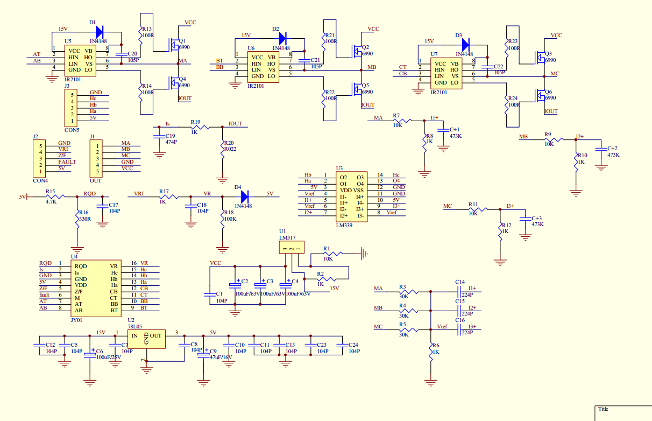The image size is (652, 421).
Task: Select resistor R16 symbol
Action: (x=77, y=219)
